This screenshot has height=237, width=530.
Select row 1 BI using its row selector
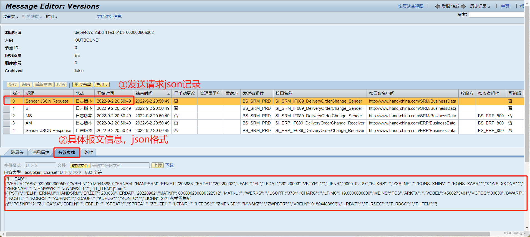[x=7, y=108]
